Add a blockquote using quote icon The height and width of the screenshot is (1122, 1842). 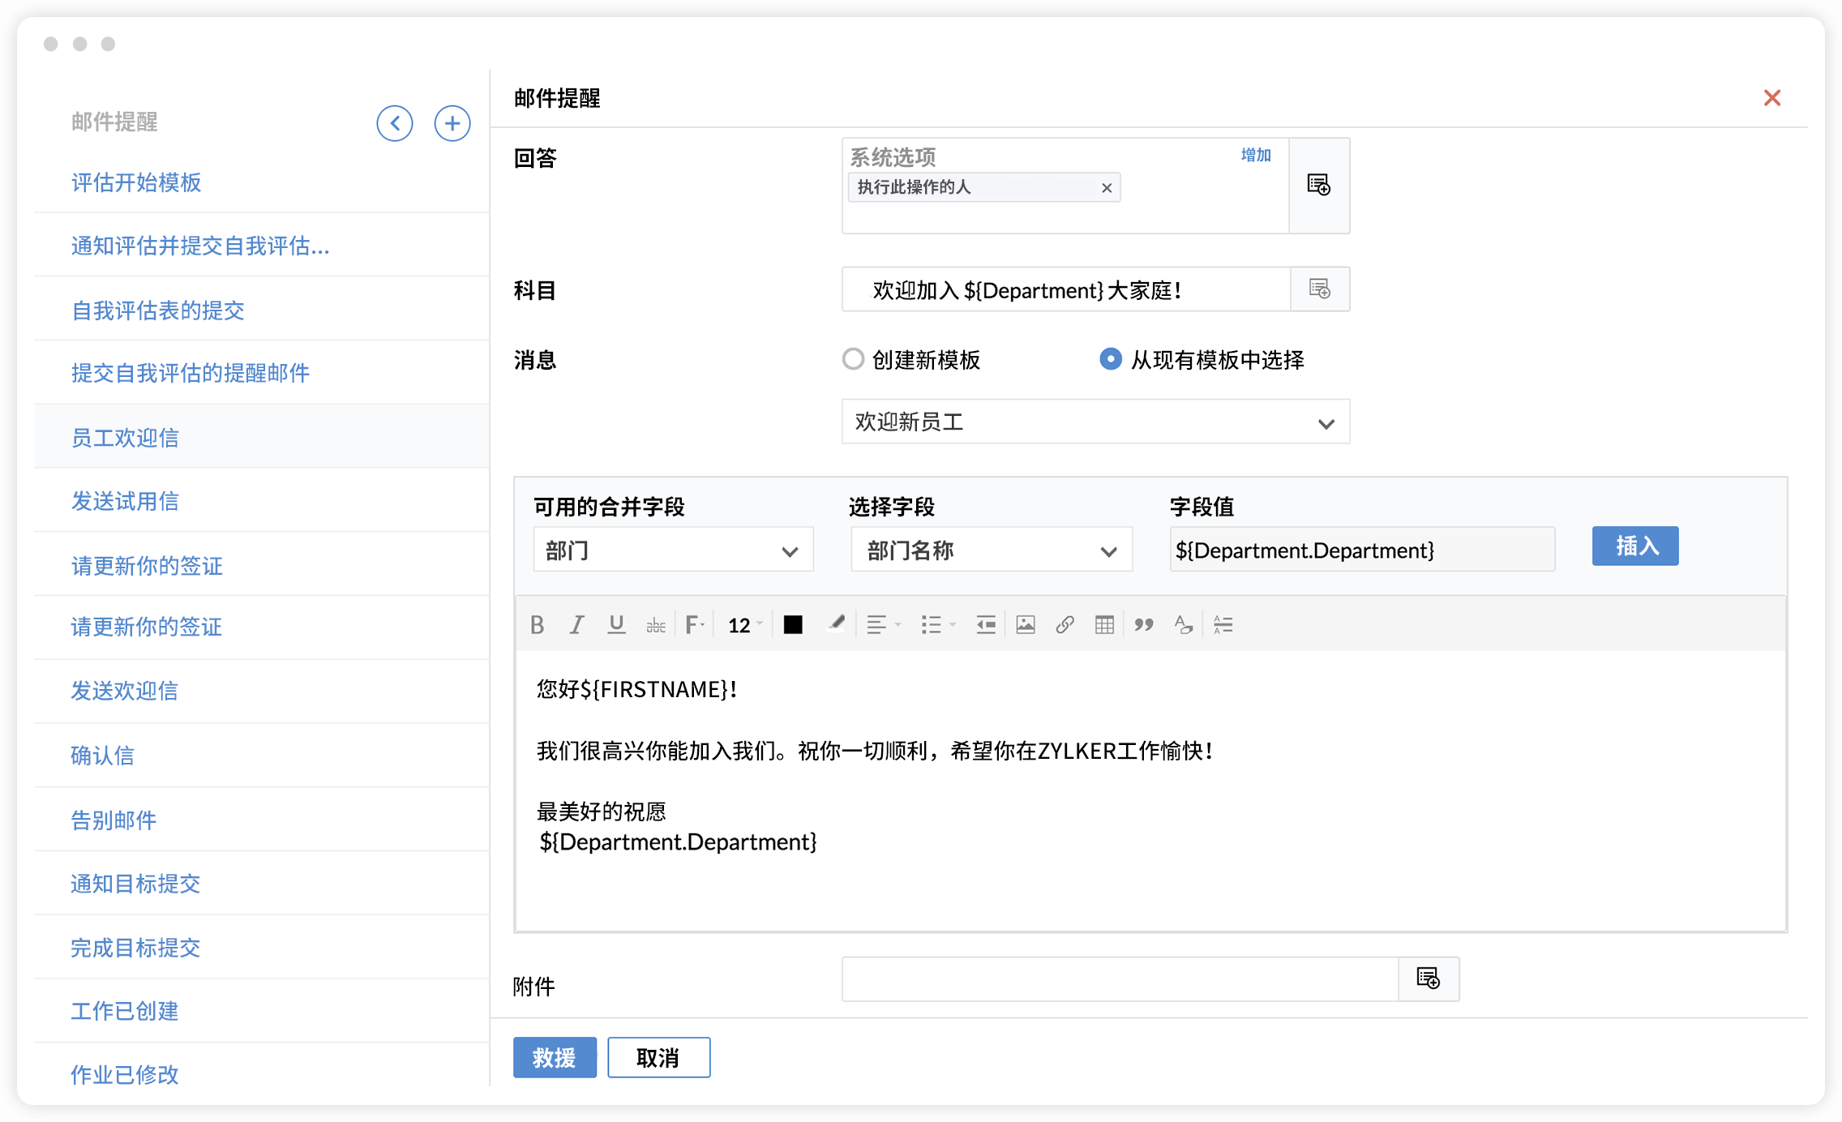1144,624
